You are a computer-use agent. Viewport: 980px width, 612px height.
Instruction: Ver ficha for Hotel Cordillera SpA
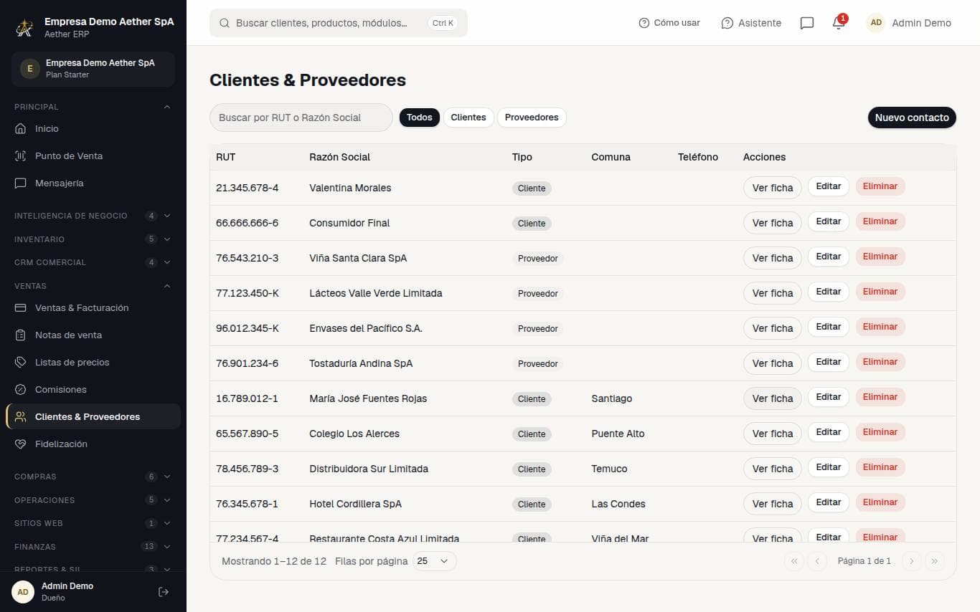click(773, 504)
